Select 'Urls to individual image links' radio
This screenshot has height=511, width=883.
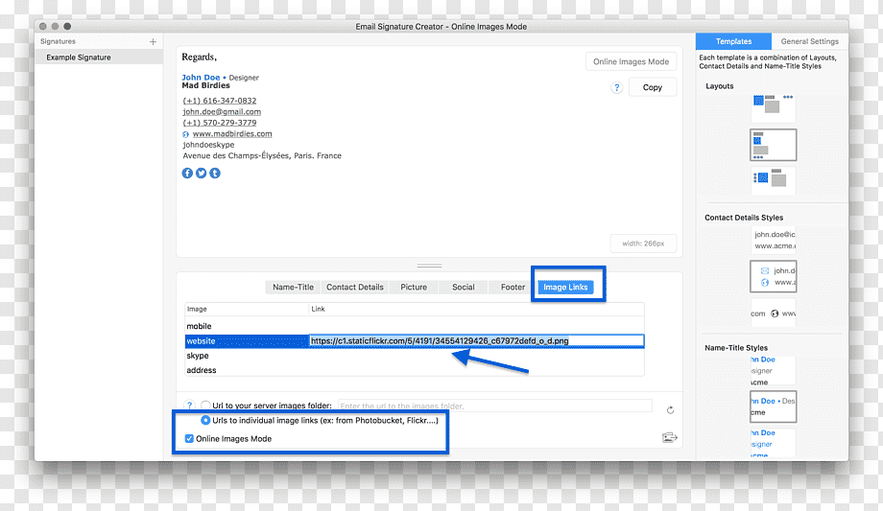tap(205, 420)
